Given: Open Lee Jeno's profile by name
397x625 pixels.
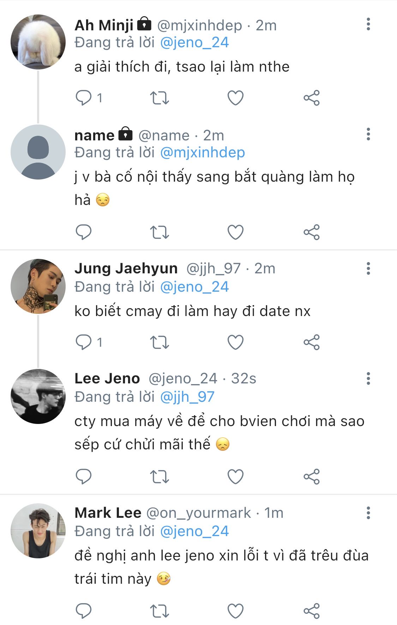Looking at the screenshot, I should (x=107, y=378).
